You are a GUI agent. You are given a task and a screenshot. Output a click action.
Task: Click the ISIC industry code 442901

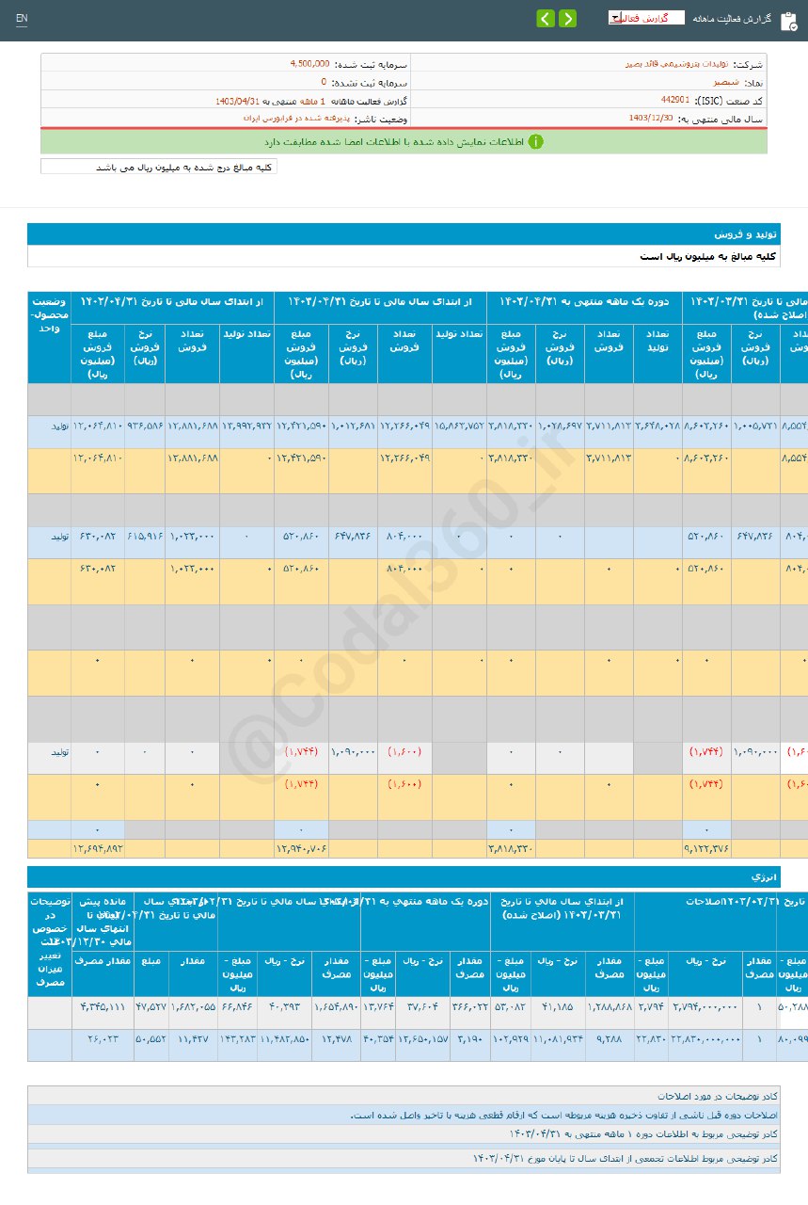tap(674, 100)
